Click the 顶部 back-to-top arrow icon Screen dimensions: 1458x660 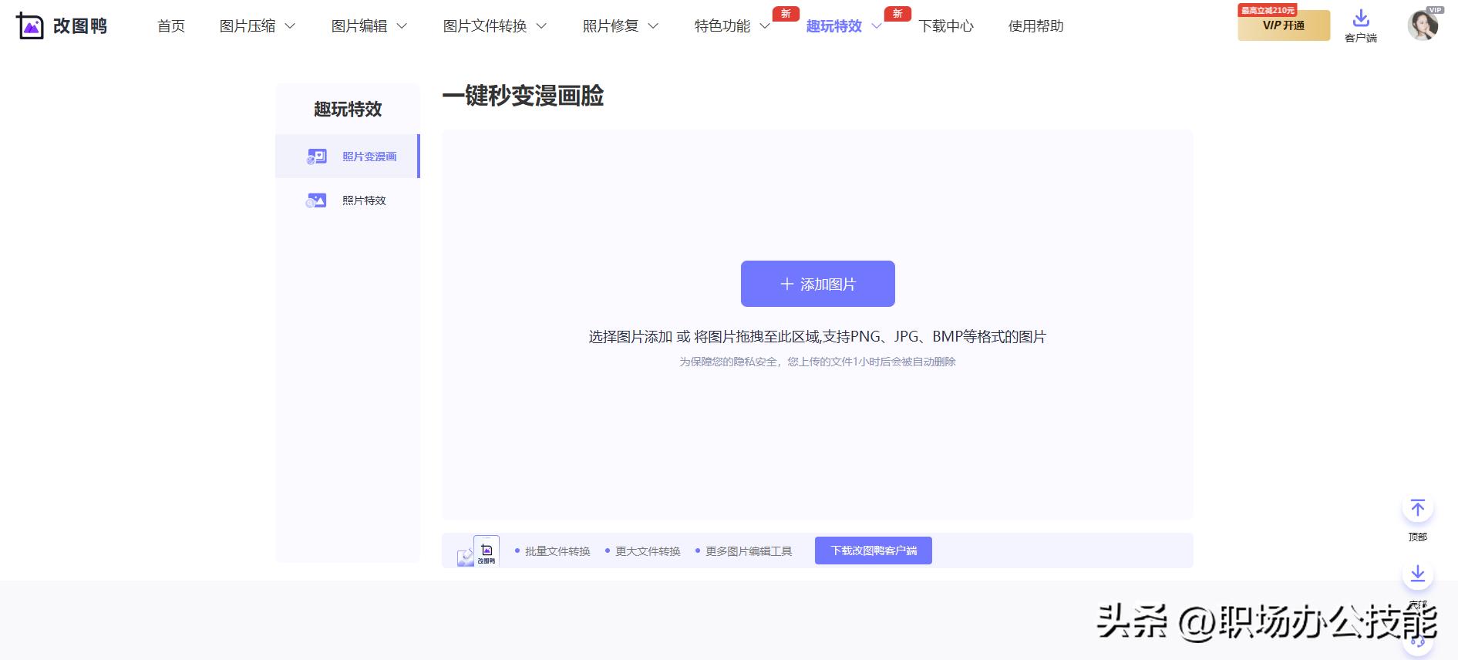[x=1417, y=508]
